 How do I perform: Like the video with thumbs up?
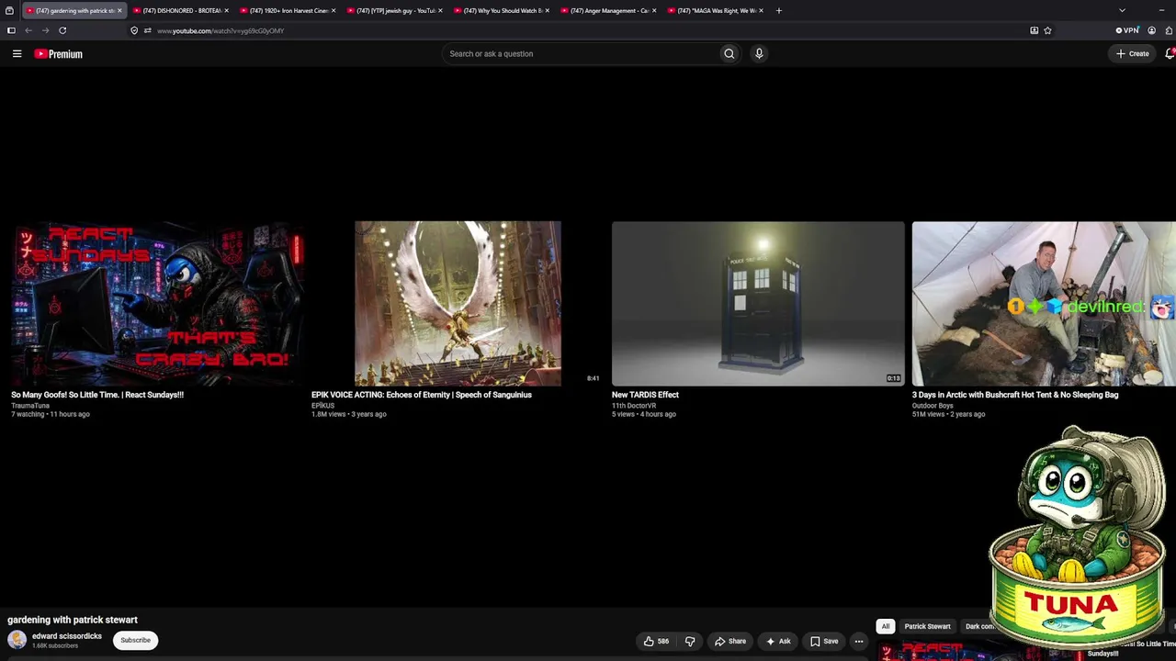click(657, 641)
